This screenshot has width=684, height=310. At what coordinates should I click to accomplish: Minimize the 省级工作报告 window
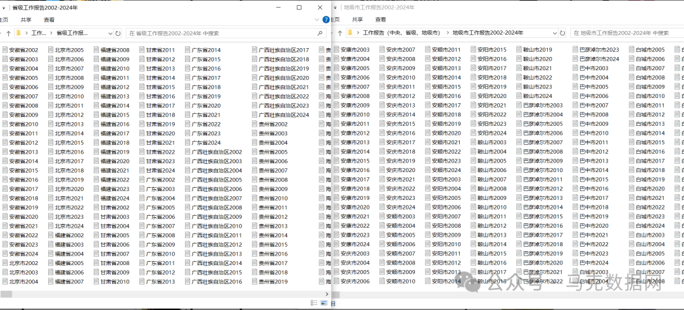(279, 8)
